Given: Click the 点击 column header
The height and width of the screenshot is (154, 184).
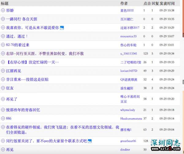Looking at the screenshot, I should pos(147,3).
